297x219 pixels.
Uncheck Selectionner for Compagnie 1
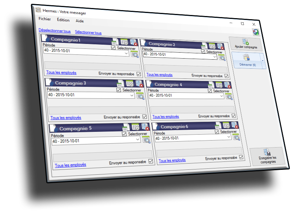pos(113,48)
